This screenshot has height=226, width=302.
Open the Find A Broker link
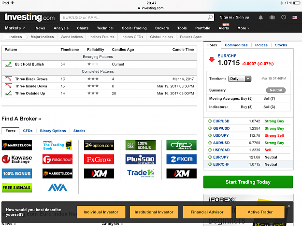[x=21, y=119]
